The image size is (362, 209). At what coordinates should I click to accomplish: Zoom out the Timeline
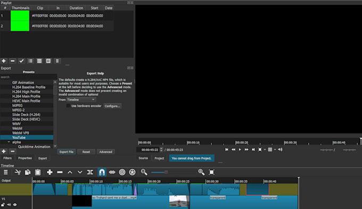click(144, 172)
